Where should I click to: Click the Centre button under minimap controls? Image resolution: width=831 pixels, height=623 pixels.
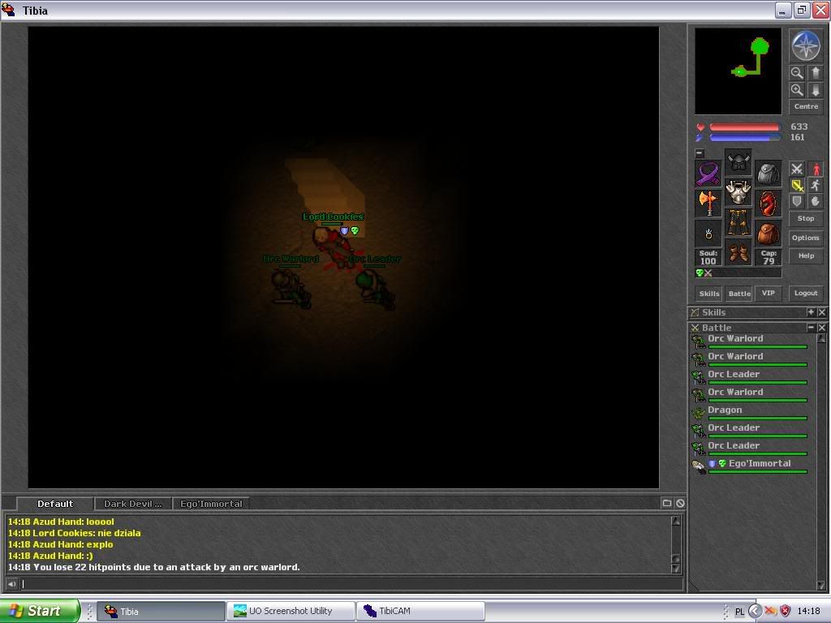(806, 106)
